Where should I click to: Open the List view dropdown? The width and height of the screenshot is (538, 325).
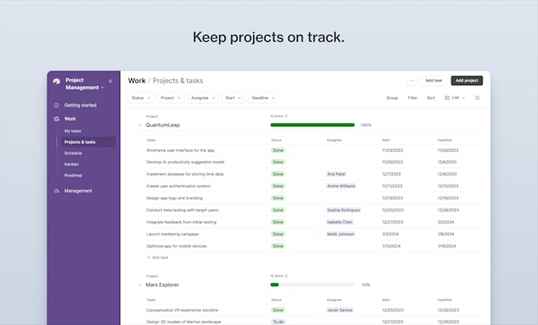[x=455, y=98]
